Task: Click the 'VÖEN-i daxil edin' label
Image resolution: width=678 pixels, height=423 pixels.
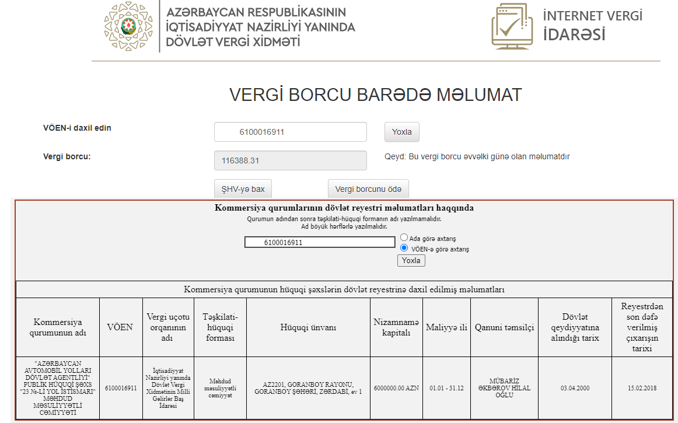Action: (x=77, y=128)
